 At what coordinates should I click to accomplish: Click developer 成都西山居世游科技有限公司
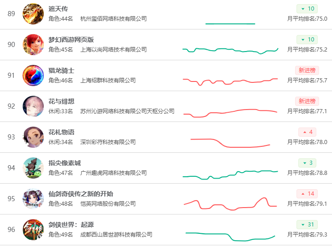116,235
